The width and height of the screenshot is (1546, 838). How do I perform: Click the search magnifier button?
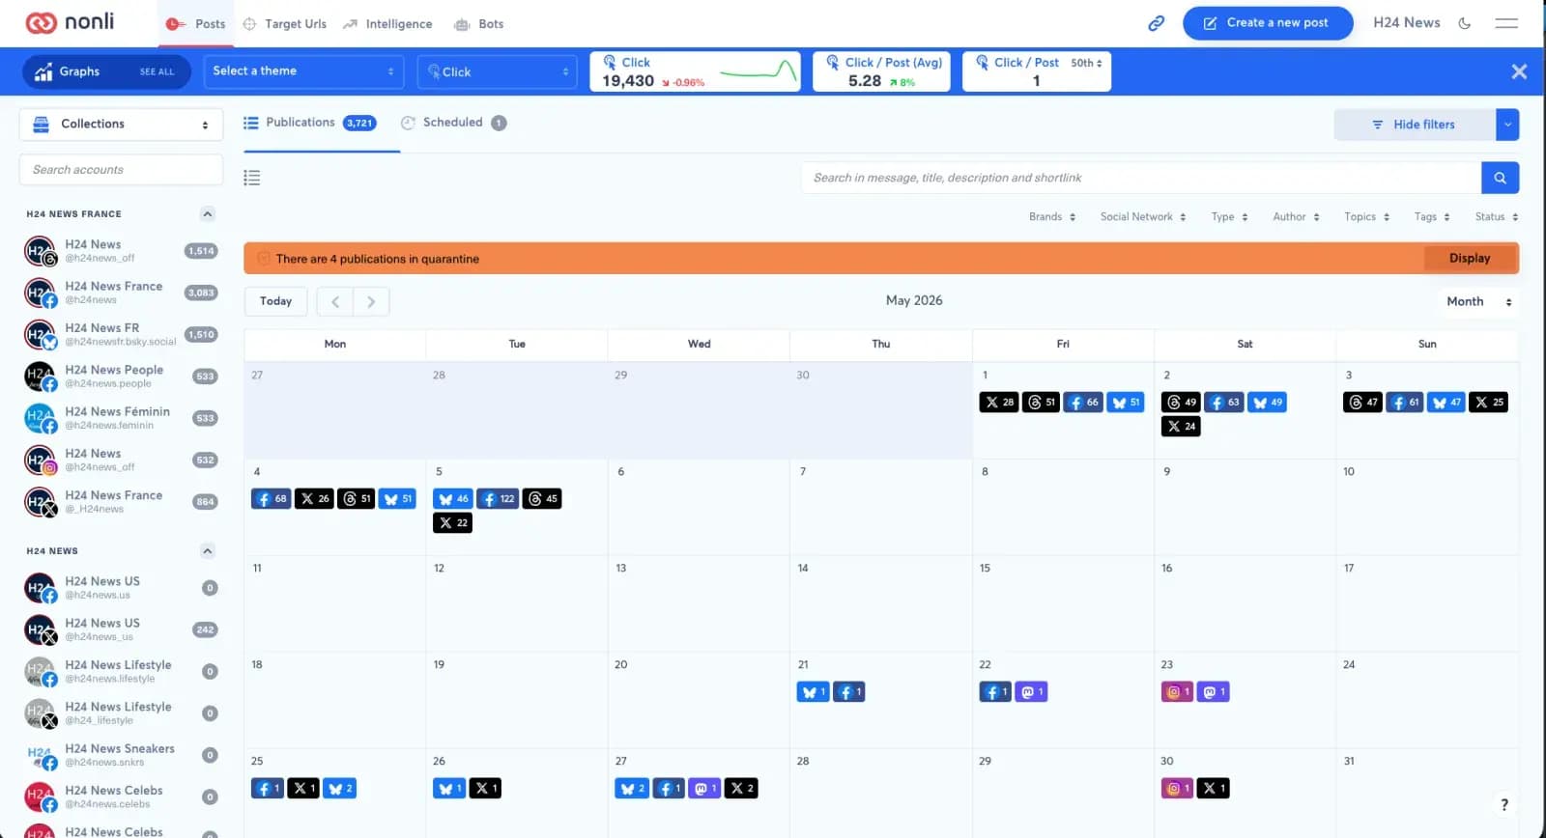[x=1500, y=178]
